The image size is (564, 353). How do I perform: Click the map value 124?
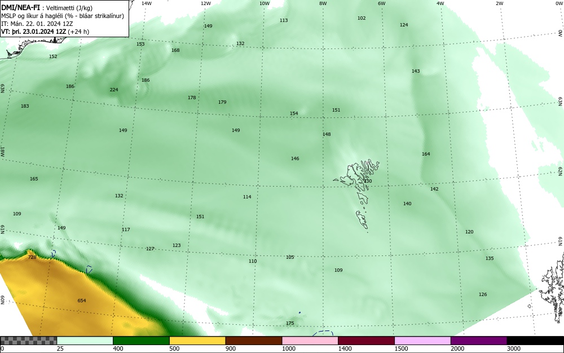pos(404,25)
